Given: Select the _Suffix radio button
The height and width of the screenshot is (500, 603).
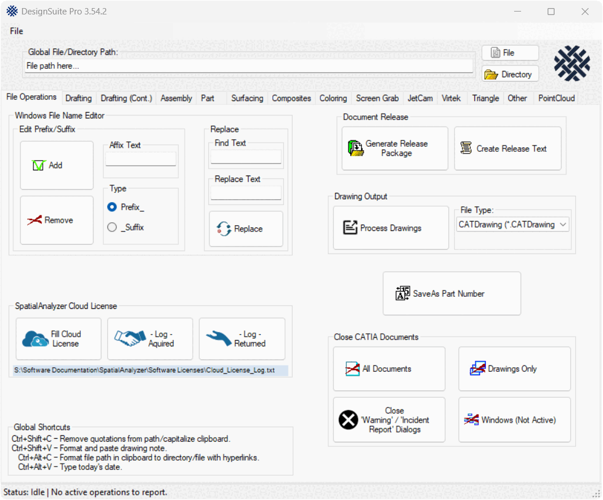Looking at the screenshot, I should 112,227.
